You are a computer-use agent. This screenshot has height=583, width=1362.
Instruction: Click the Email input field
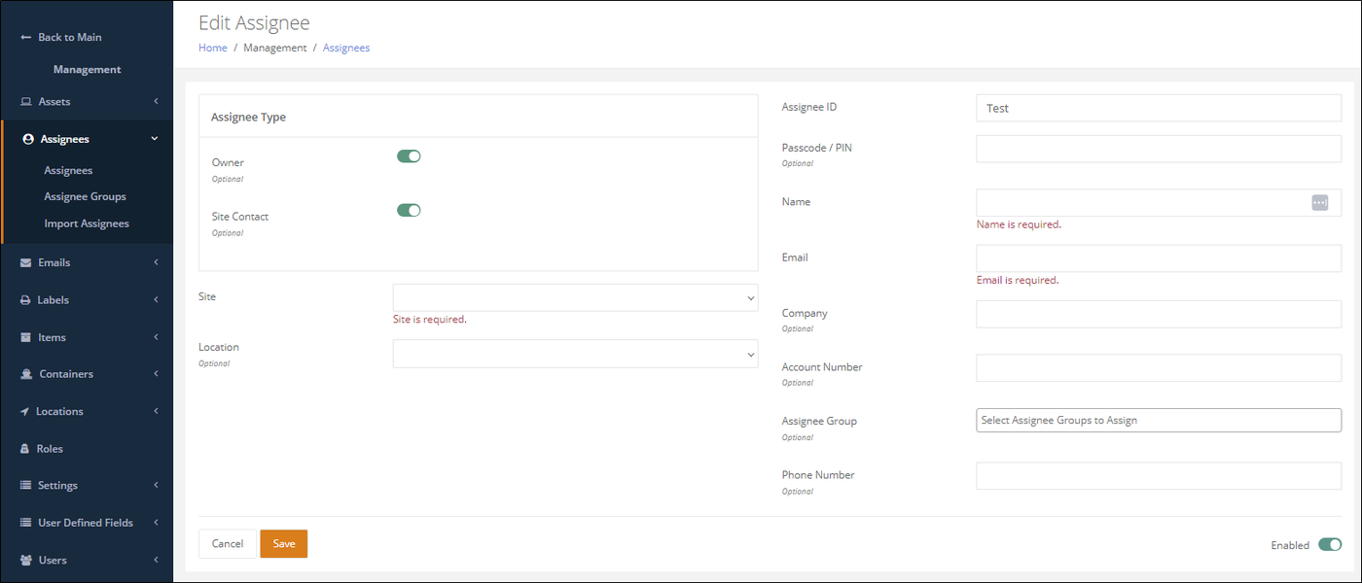click(1159, 258)
